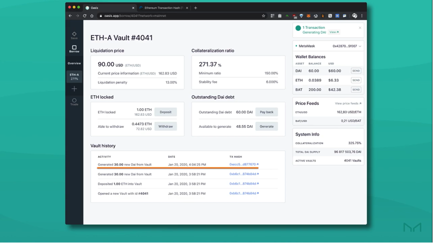Reload the current page
The height and width of the screenshot is (243, 433).
click(x=84, y=15)
